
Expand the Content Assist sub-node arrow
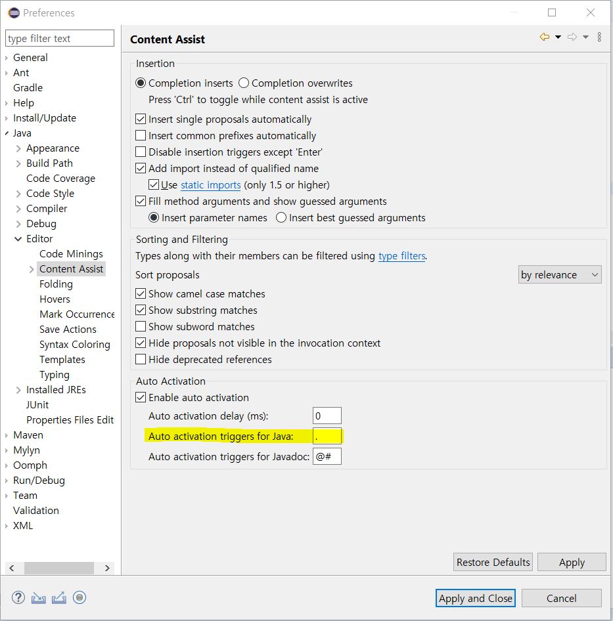click(32, 269)
